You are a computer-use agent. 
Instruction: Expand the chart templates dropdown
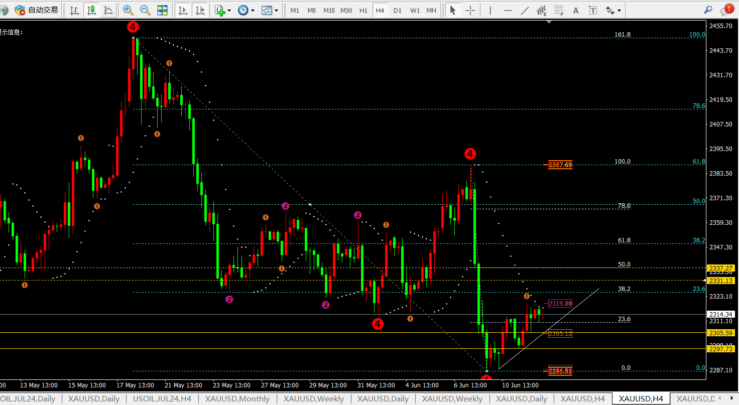270,10
